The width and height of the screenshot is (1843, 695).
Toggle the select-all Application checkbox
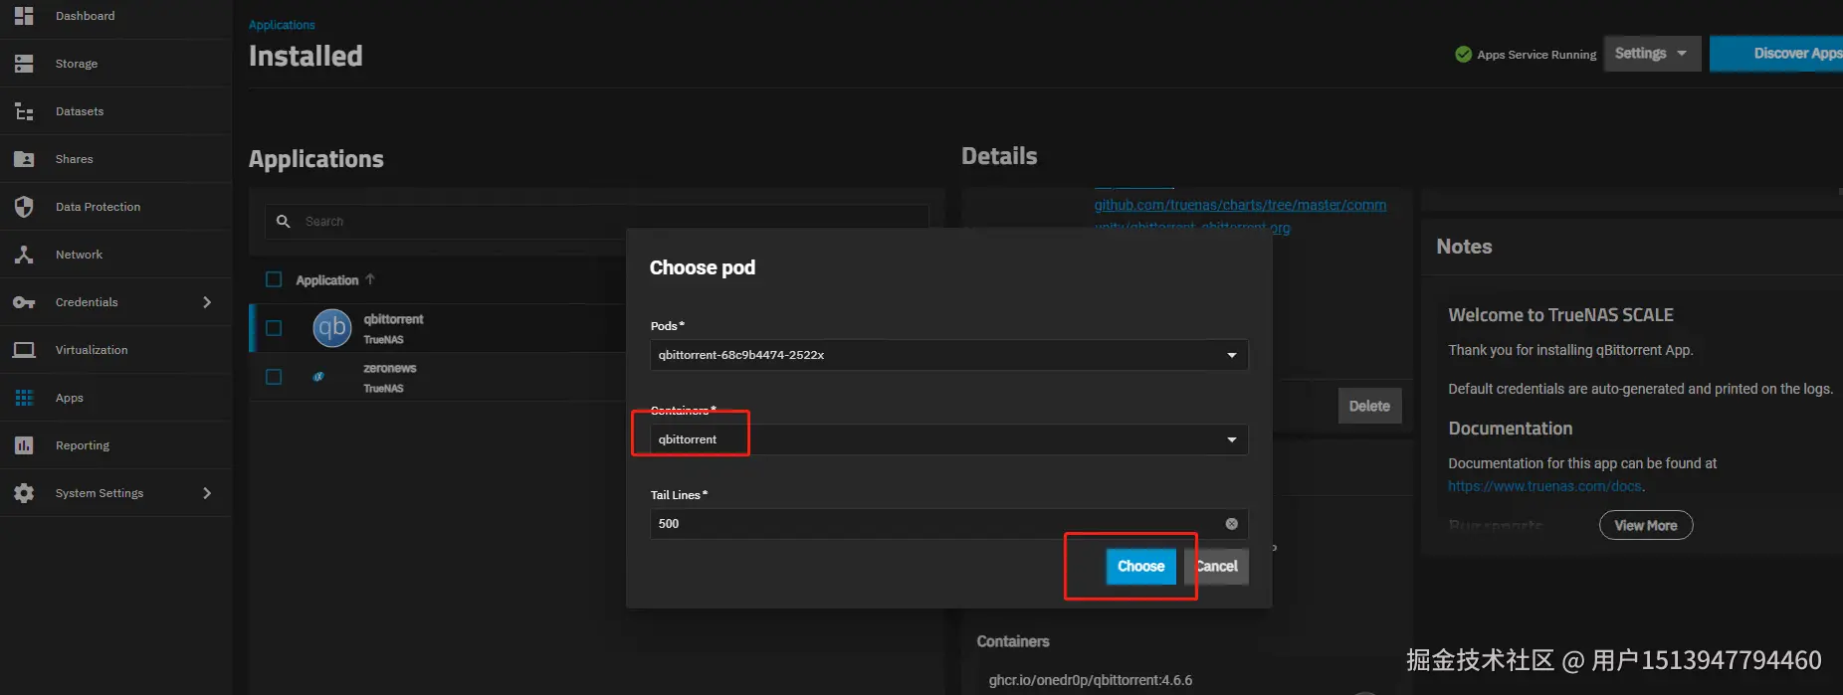click(274, 280)
